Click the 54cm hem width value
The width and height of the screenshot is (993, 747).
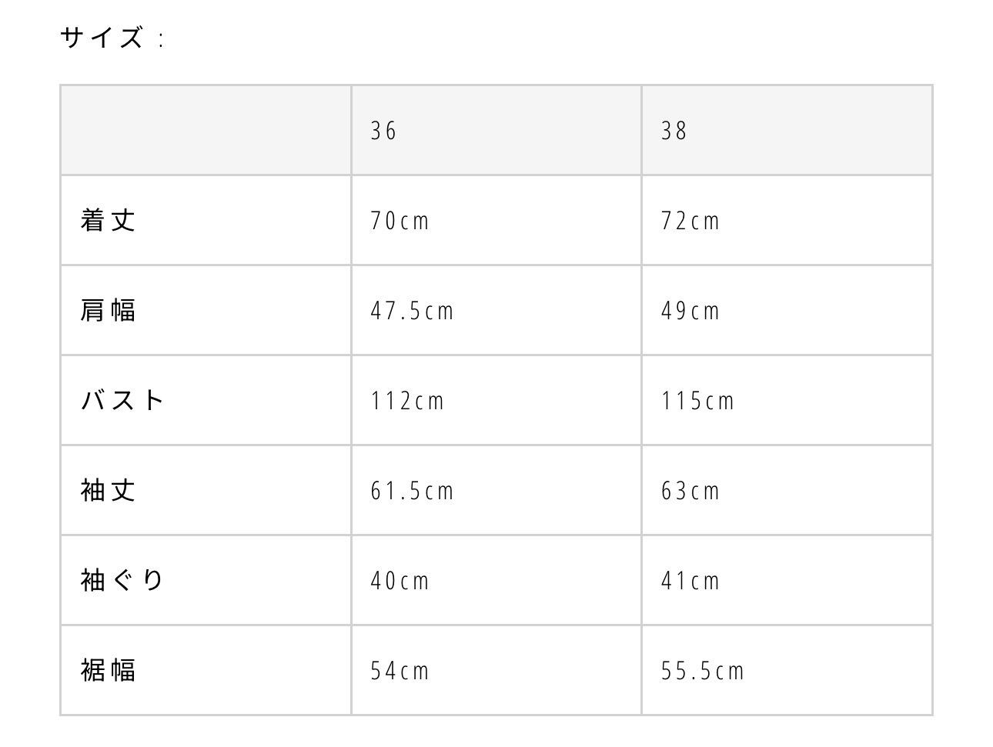pos(400,672)
